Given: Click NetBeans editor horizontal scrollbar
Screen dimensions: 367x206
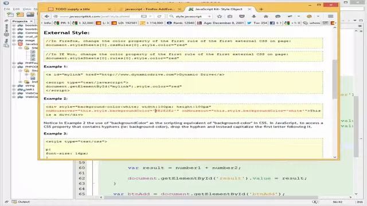Looking at the screenshot, I should pos(210,197).
